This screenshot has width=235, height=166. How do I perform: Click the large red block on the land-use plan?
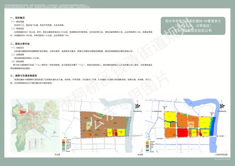(182, 133)
